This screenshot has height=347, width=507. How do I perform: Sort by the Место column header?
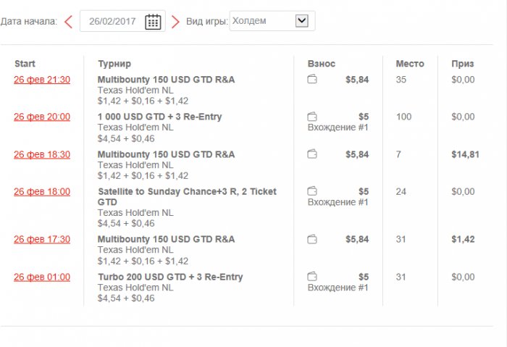(410, 64)
